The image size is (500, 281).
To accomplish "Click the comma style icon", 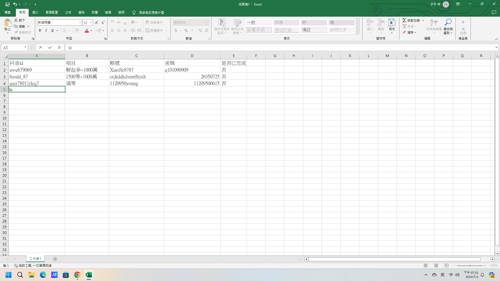I will 192,30.
